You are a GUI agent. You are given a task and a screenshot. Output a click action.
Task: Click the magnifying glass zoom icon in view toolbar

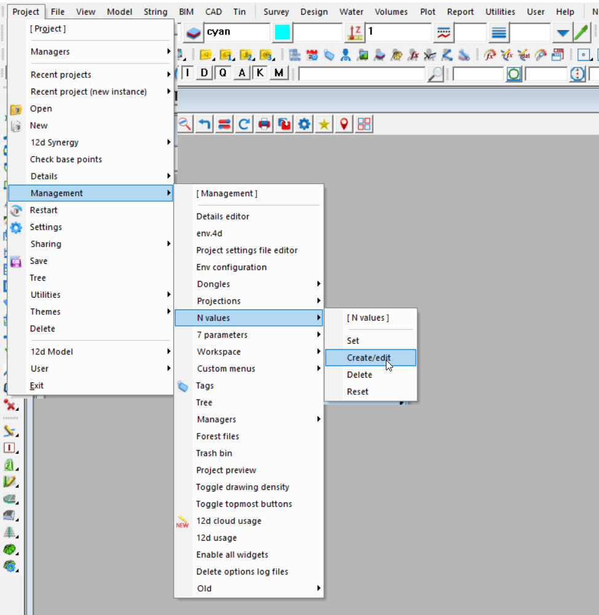click(x=184, y=124)
